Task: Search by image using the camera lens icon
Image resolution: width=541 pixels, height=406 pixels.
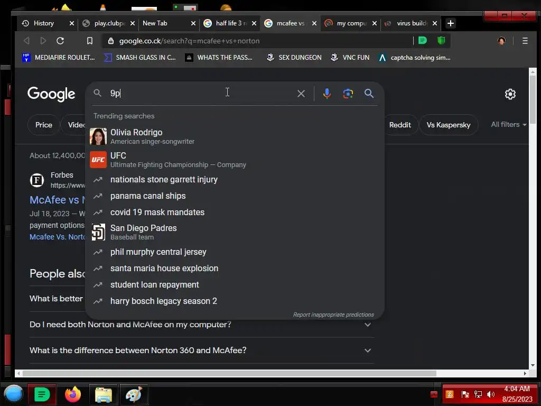Action: (348, 94)
